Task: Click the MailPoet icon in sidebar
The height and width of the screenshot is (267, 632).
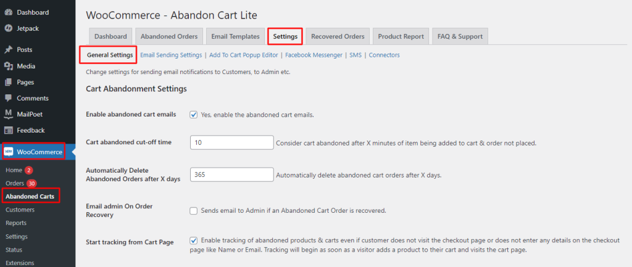Action: (x=8, y=114)
